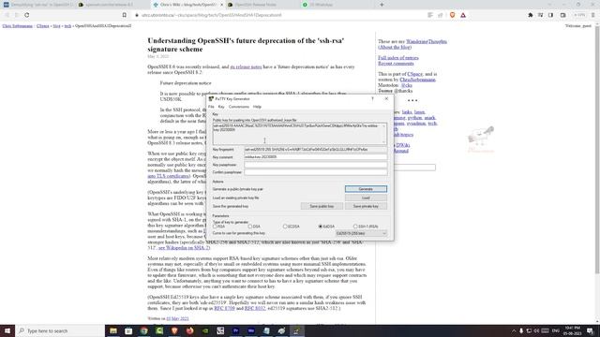The width and height of the screenshot is (600, 337).
Task: Open the File menu in PuTTY Key Generator
Action: 211,107
